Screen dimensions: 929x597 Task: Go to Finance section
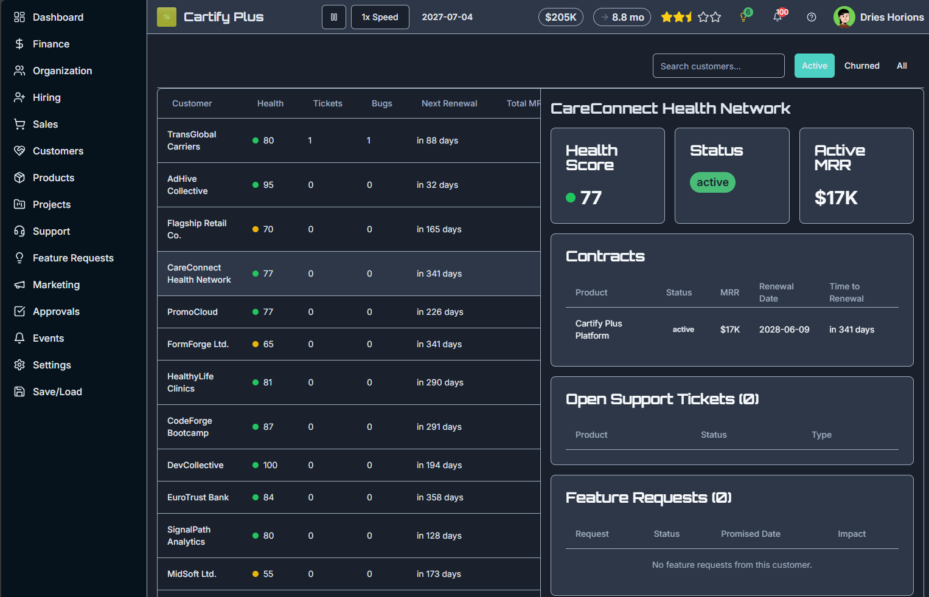click(51, 44)
